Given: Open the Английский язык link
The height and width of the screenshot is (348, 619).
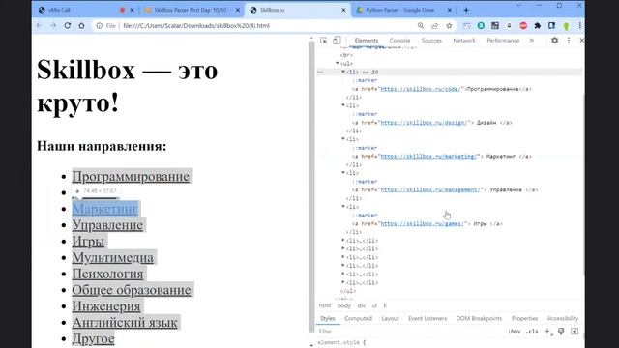Looking at the screenshot, I should click(125, 322).
